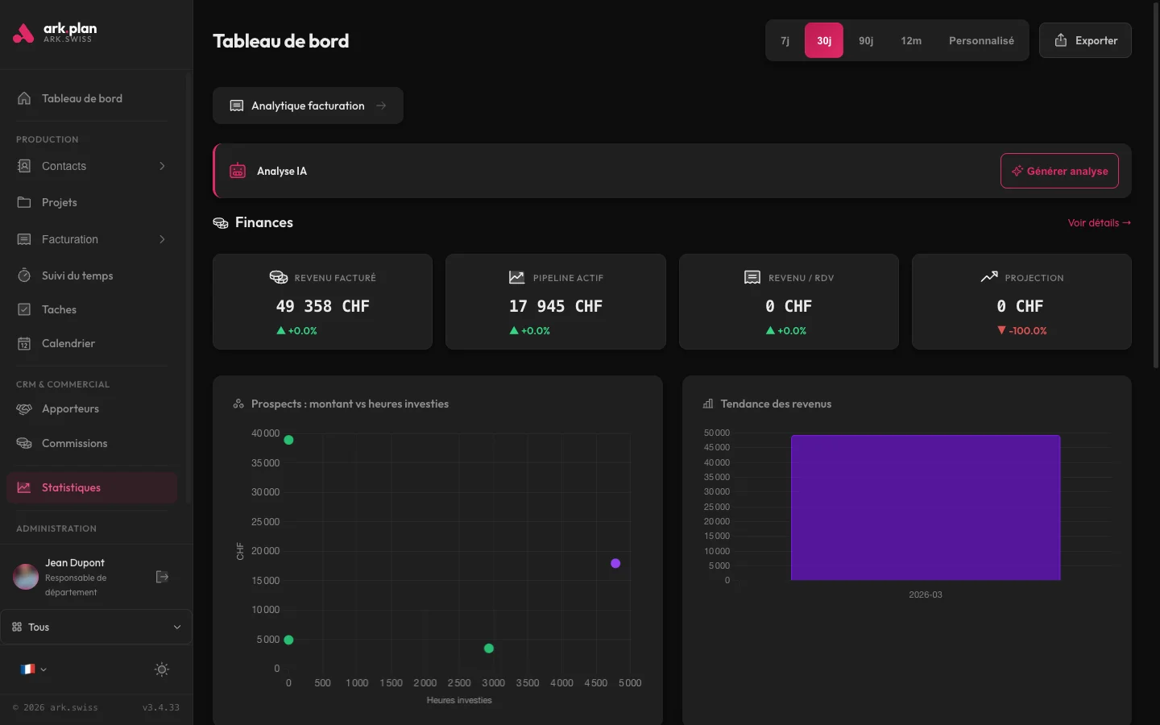Screen dimensions: 1160x725
Task: Select the Commissions coins icon
Action: pyautogui.click(x=25, y=443)
